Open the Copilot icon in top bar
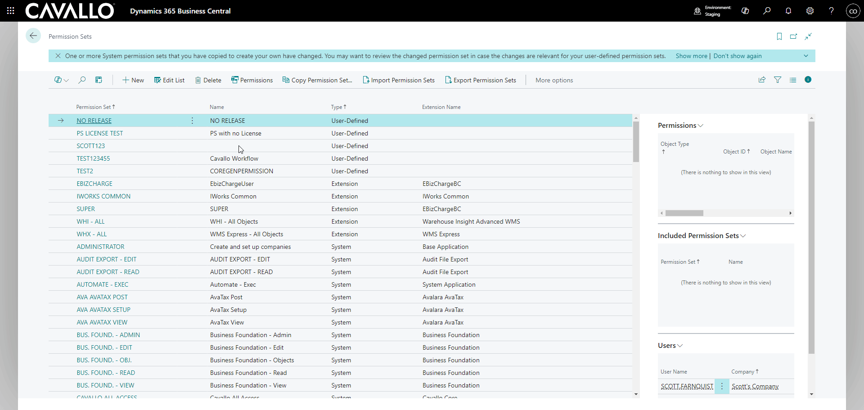The height and width of the screenshot is (410, 864). 745,11
